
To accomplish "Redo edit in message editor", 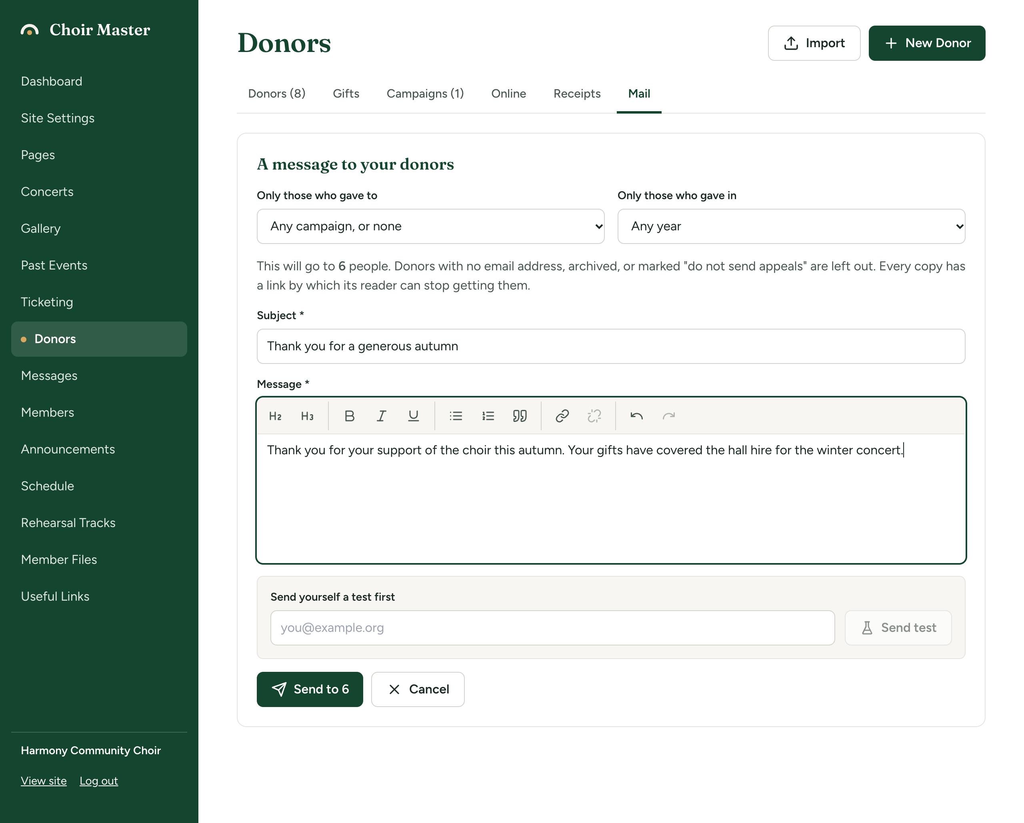I will tap(669, 416).
